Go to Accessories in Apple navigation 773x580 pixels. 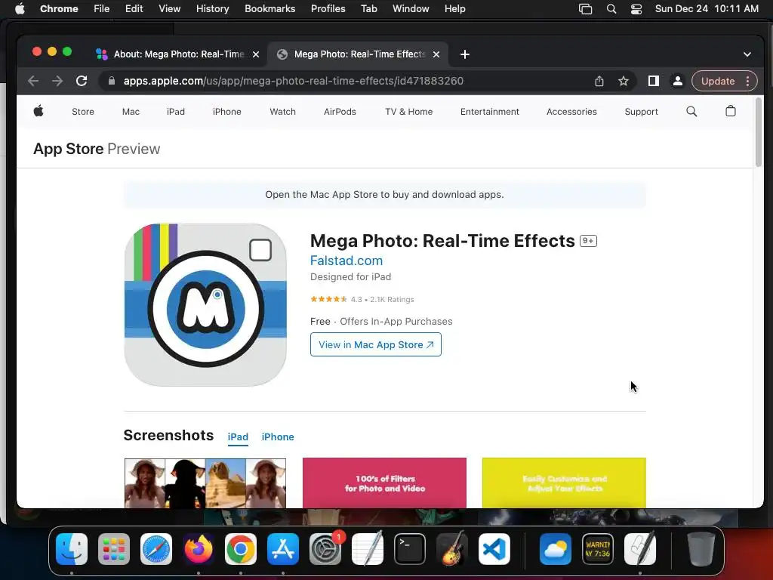(x=571, y=112)
